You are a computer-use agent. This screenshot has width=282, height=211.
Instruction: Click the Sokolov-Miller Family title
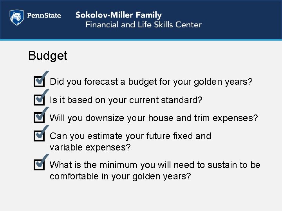[118, 15]
